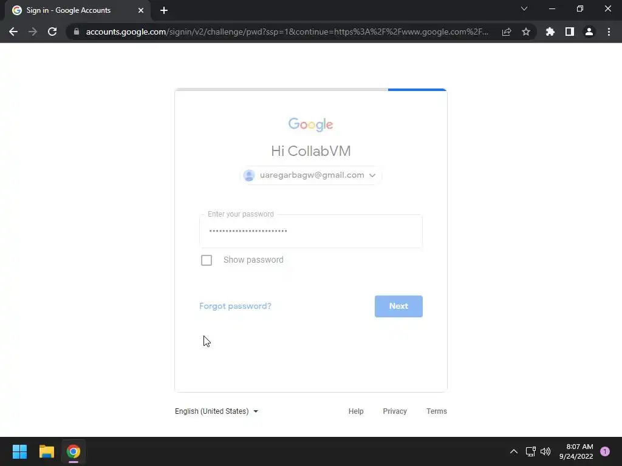622x466 pixels.
Task: Open the Privacy link
Action: point(395,411)
